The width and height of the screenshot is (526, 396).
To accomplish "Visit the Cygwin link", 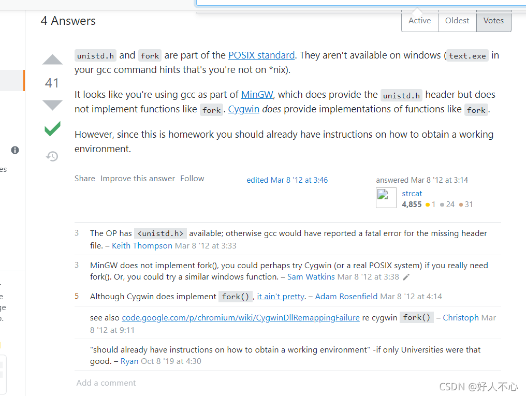I will tap(243, 109).
